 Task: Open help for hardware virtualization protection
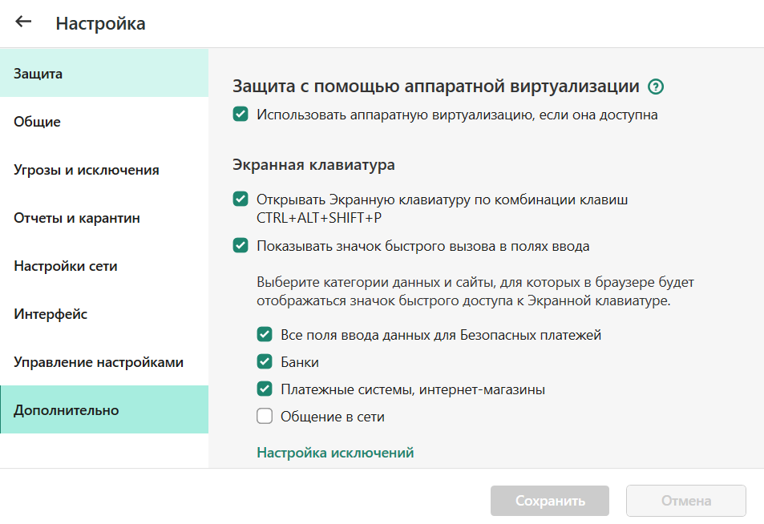pyautogui.click(x=657, y=87)
